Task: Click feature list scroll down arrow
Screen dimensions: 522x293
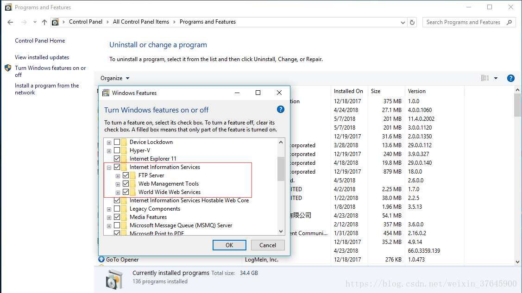Action: tap(281, 231)
